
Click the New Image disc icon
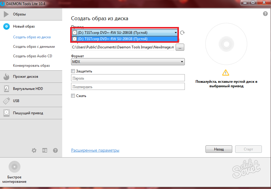pos(7,26)
